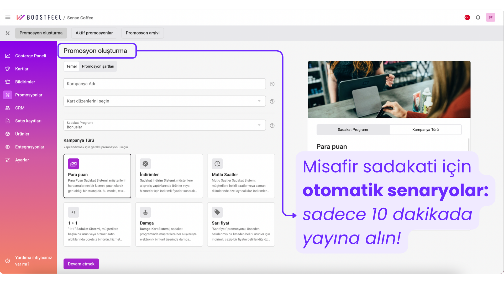The width and height of the screenshot is (504, 283).
Task: Open the Sadakat Programı Bonuslar dropdown
Action: point(165,125)
